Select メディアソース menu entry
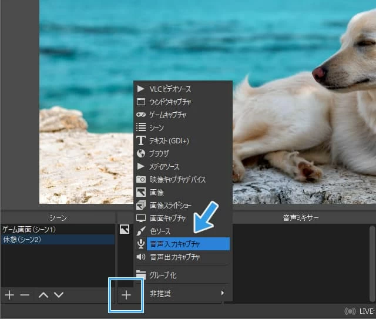The image size is (376, 319). [x=183, y=166]
